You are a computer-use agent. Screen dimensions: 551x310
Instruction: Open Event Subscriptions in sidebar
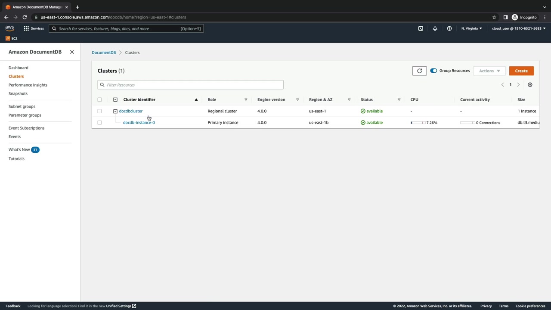26,128
